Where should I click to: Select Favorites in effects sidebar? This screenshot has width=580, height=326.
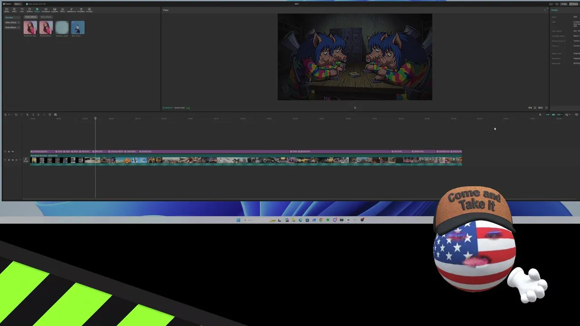[x=12, y=18]
